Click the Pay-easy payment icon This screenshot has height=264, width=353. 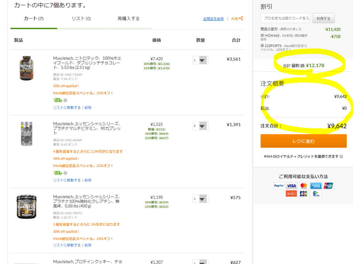coord(316,194)
